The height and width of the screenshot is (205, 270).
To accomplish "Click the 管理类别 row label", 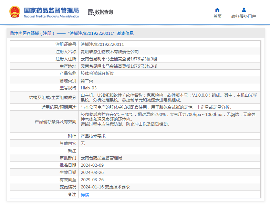I will (68, 81).
